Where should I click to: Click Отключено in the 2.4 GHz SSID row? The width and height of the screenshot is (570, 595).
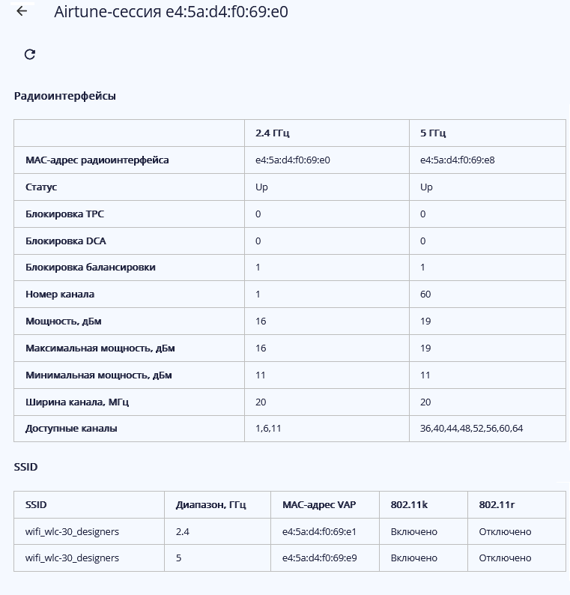[505, 532]
